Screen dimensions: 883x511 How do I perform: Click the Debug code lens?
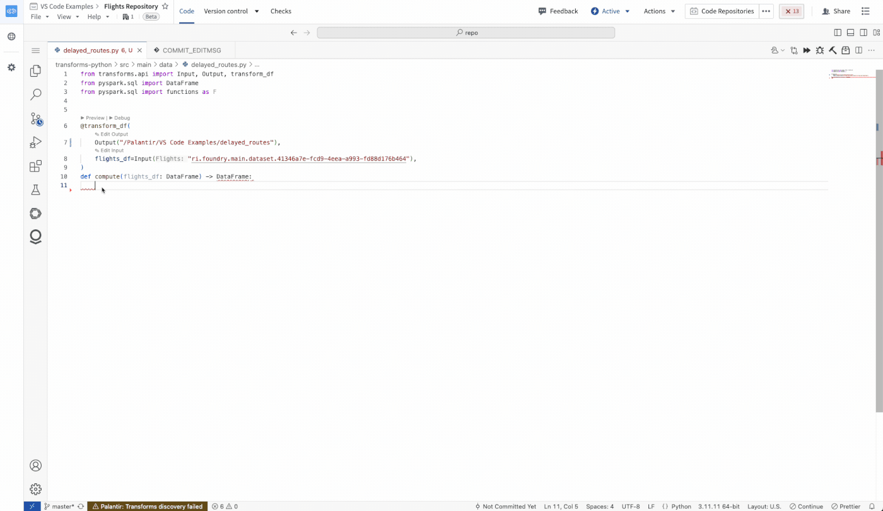tap(120, 118)
